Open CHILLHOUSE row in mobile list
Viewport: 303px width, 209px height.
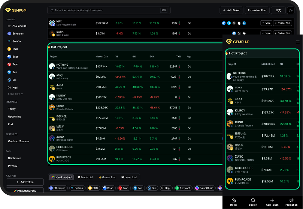pyautogui.click(x=262, y=170)
